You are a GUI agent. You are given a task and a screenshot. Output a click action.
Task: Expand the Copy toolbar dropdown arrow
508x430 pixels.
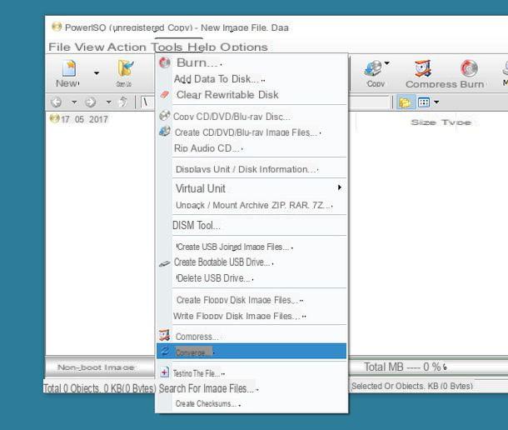point(387,62)
